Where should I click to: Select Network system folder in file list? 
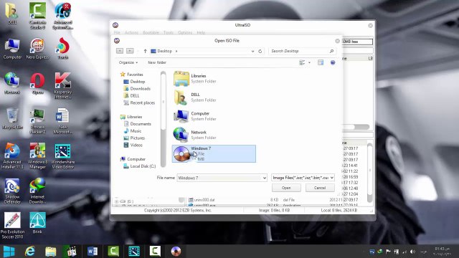pyautogui.click(x=195, y=135)
